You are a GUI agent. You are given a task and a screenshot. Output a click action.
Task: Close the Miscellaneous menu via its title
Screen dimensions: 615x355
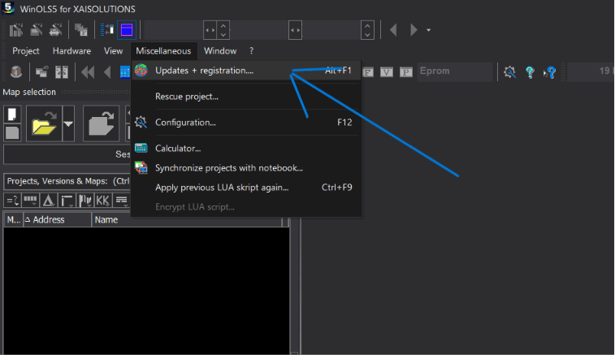tap(163, 51)
